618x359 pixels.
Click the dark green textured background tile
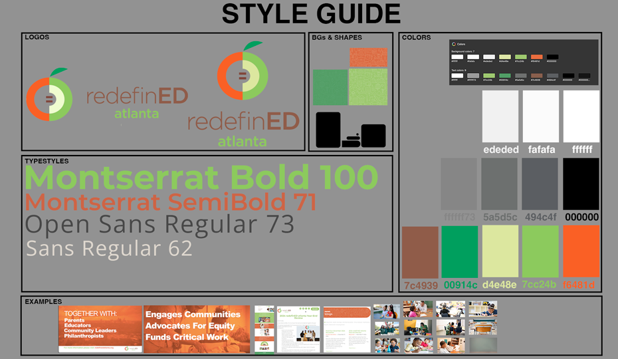point(330,87)
